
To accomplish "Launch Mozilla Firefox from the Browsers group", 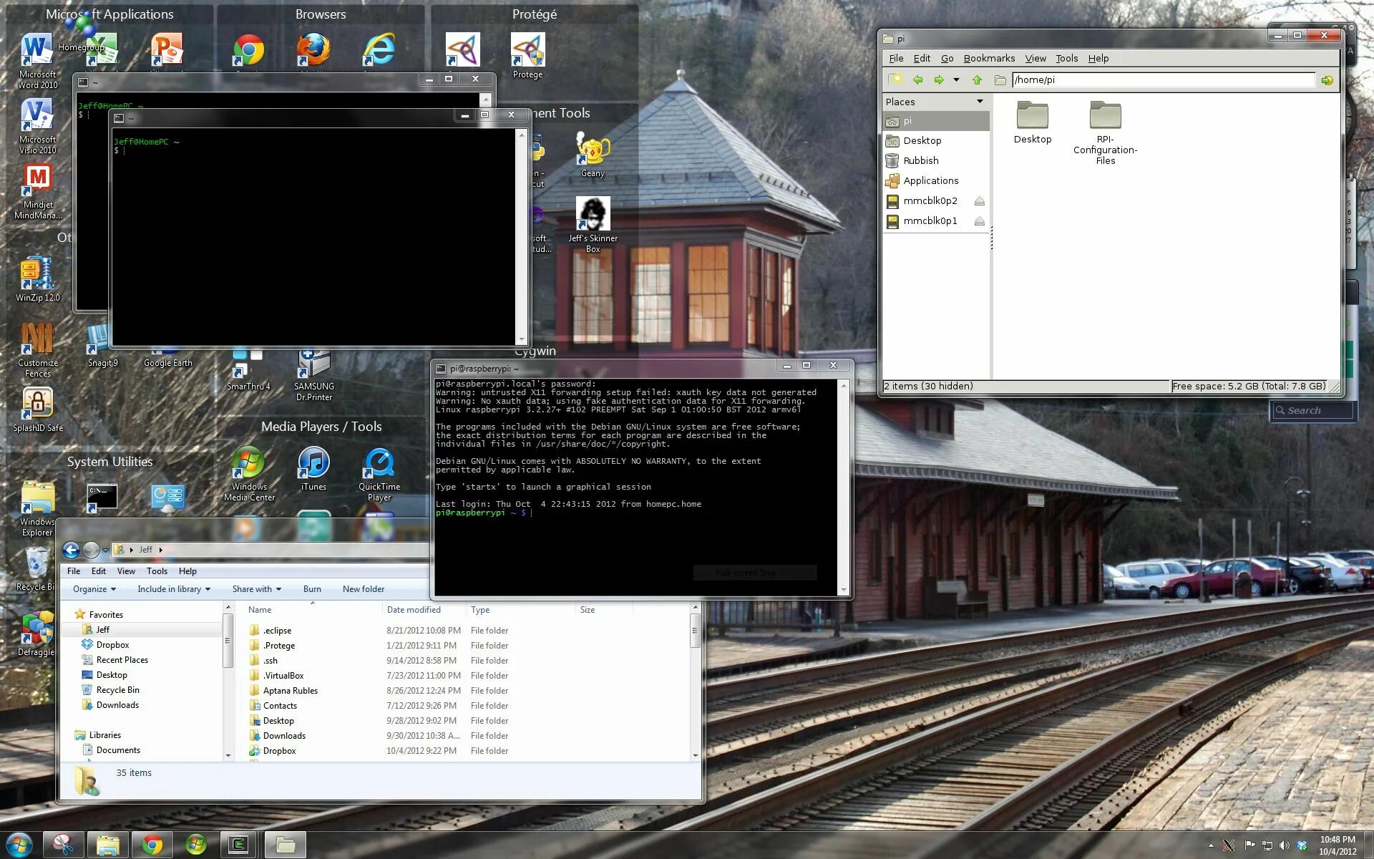I will pyautogui.click(x=313, y=50).
